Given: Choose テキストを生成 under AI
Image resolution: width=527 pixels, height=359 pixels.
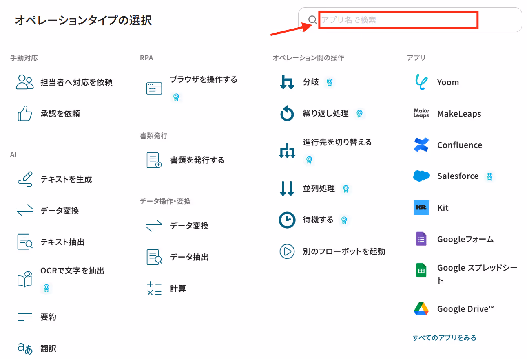Looking at the screenshot, I should pos(66,179).
